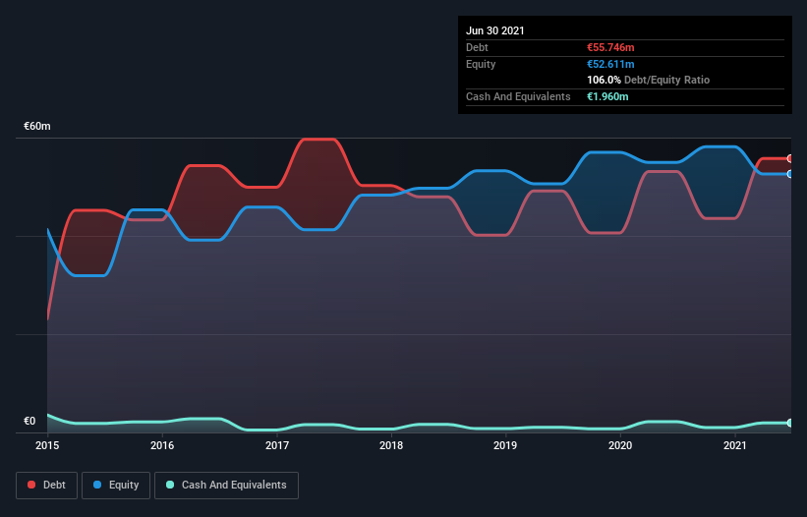Toggle the Cash And Equivalents legend button
Viewport: 807px width, 517px height.
(226, 486)
